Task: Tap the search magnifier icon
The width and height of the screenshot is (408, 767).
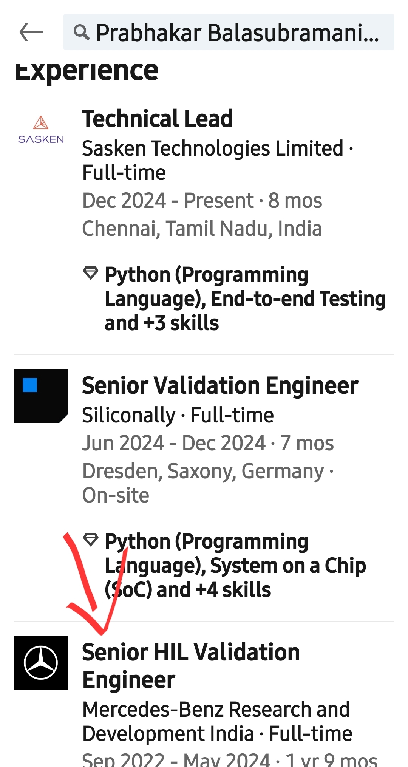Action: tap(81, 32)
